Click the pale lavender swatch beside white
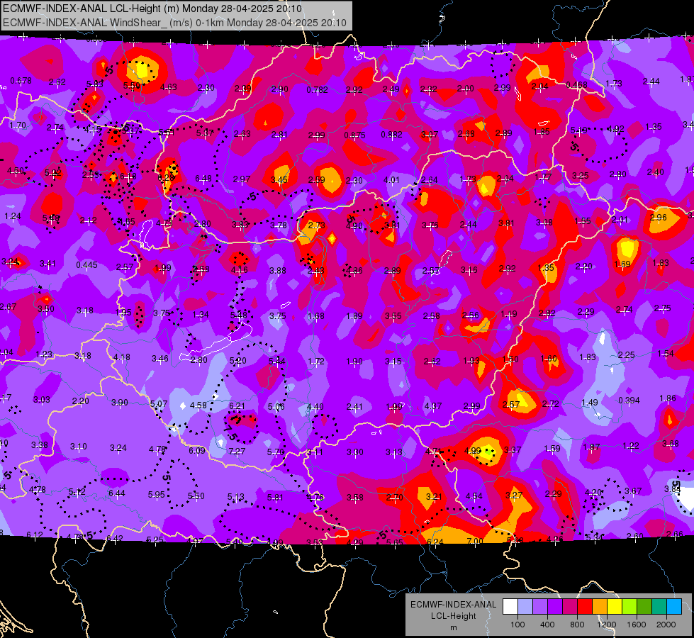This screenshot has width=694, height=638. (525, 607)
